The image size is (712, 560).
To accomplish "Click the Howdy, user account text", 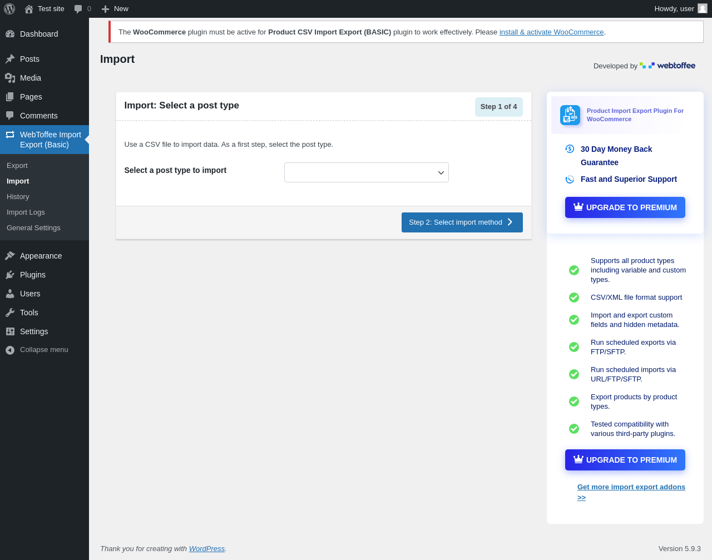I will point(674,9).
